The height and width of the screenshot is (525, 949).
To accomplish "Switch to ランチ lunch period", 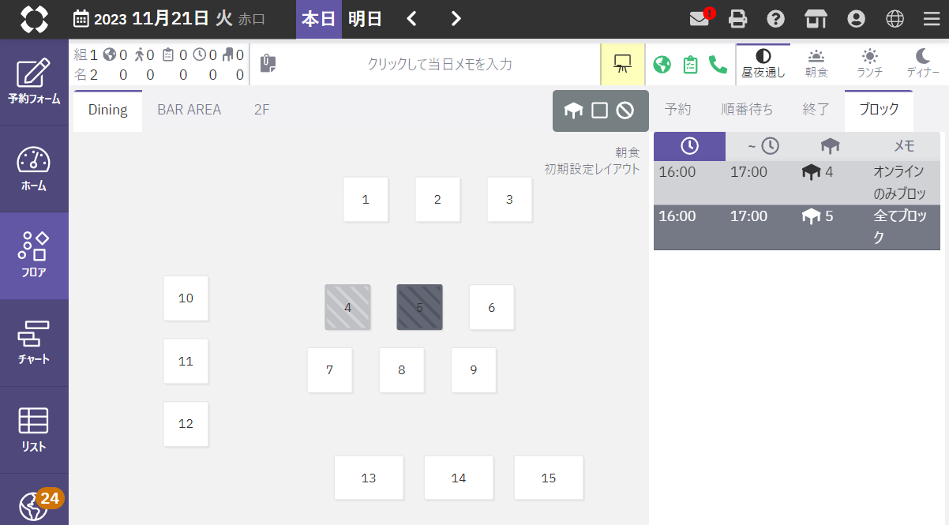I will coord(869,63).
